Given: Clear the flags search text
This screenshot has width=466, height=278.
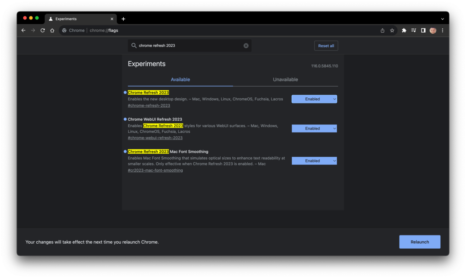Looking at the screenshot, I should (x=246, y=46).
